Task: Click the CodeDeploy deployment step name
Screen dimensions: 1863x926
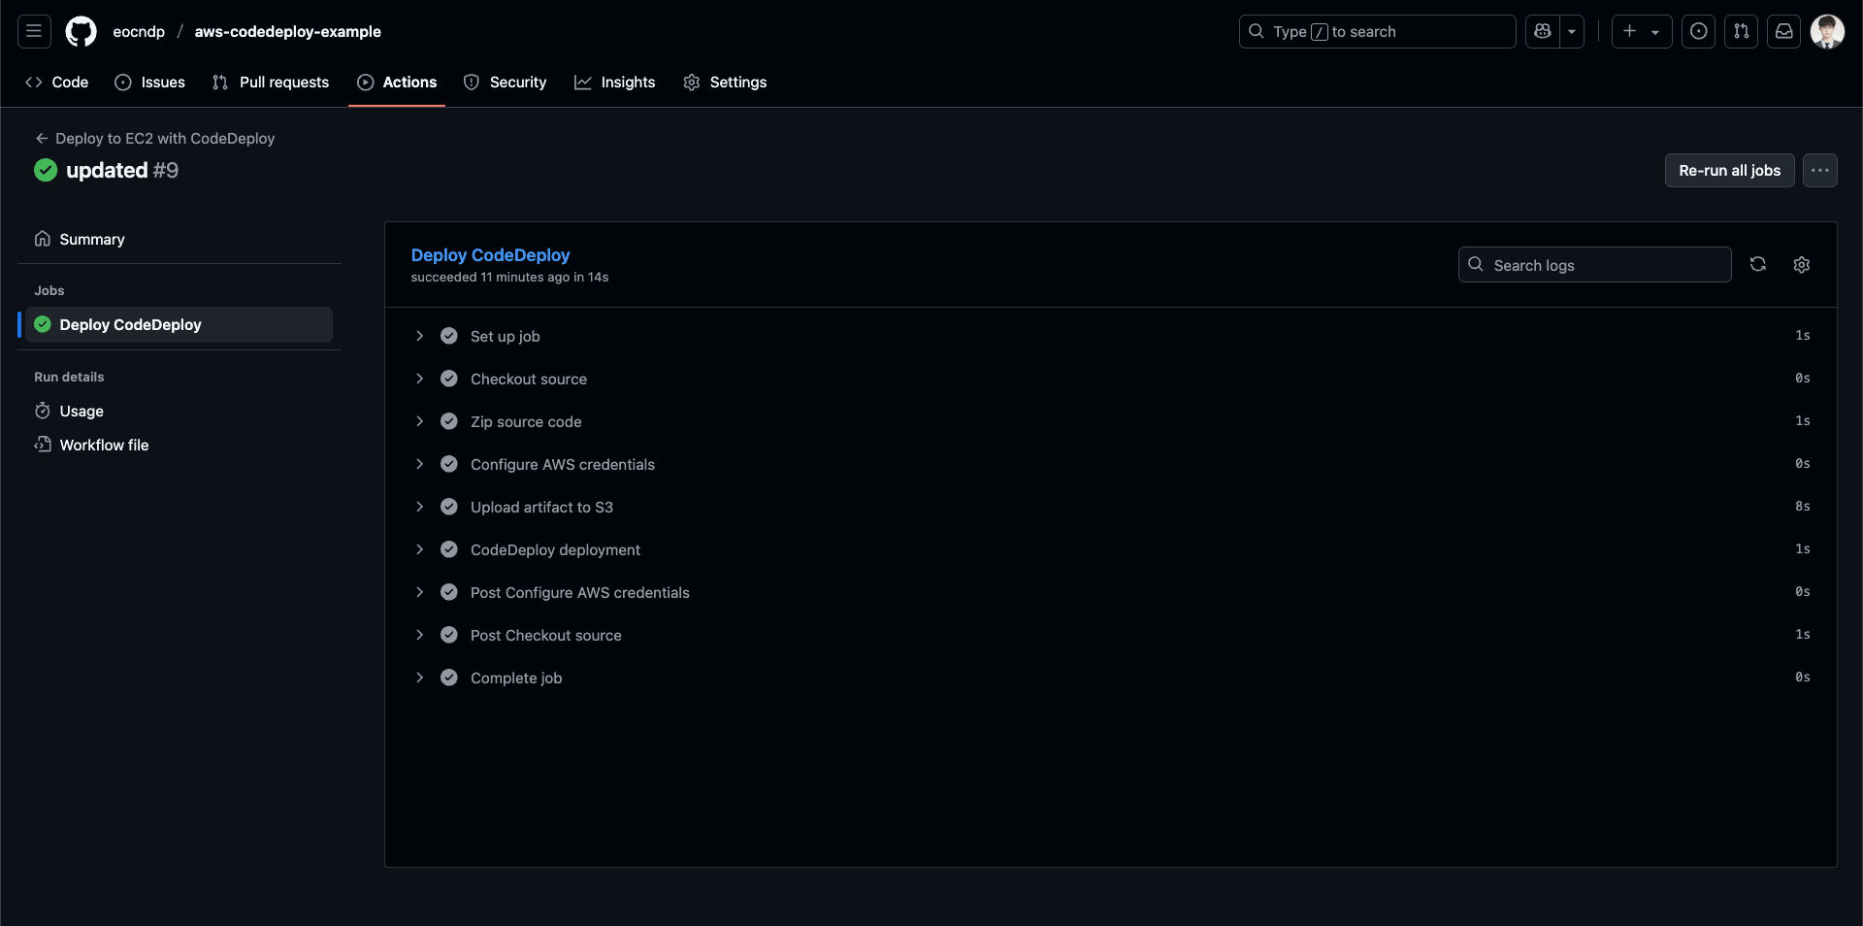Action: tap(555, 549)
